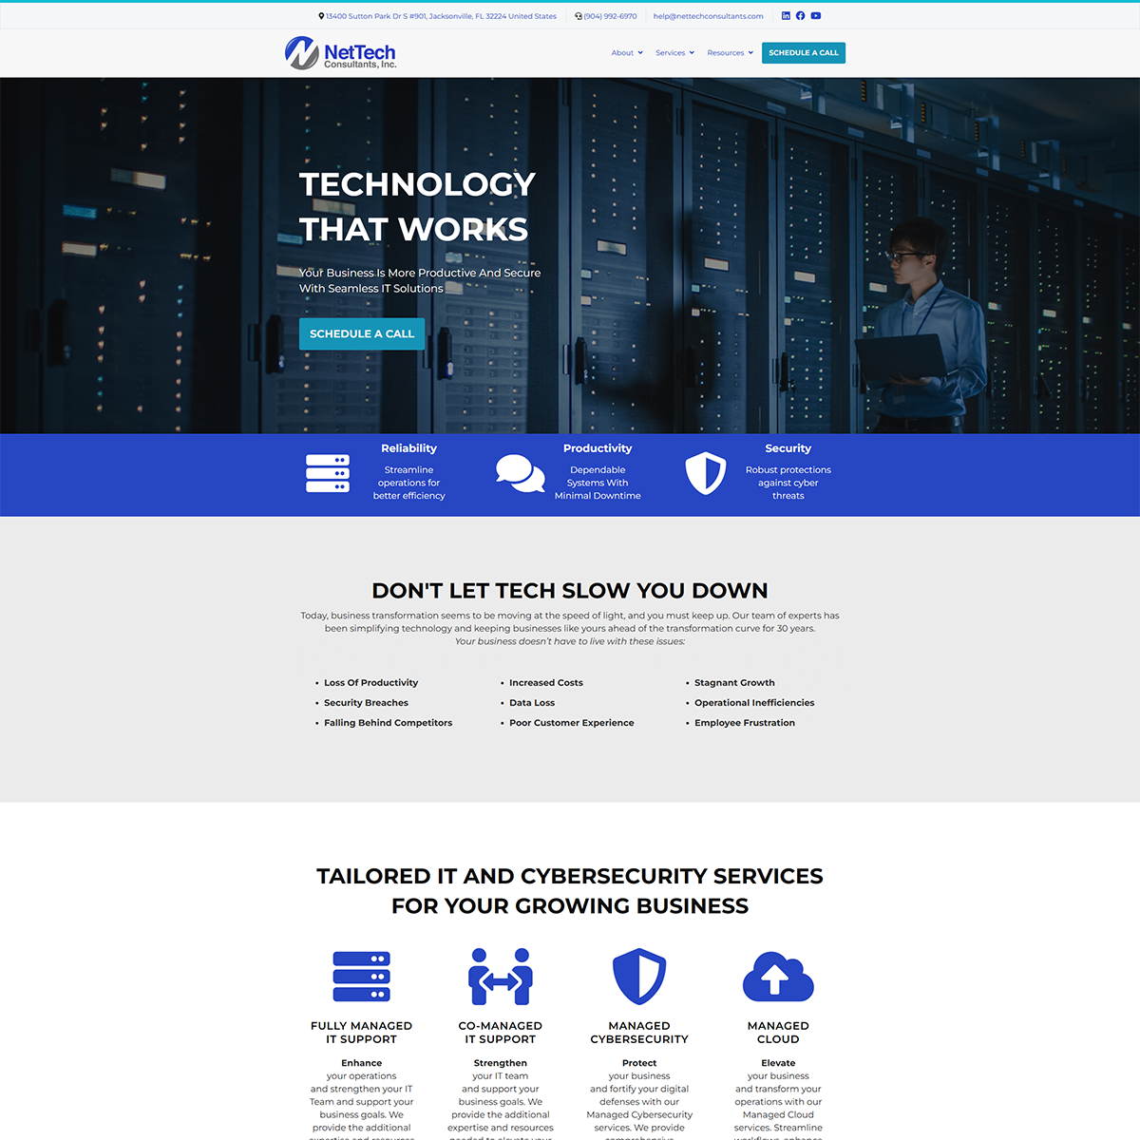Open the Facebook social icon
Viewport: 1140px width, 1140px height.
(x=800, y=16)
